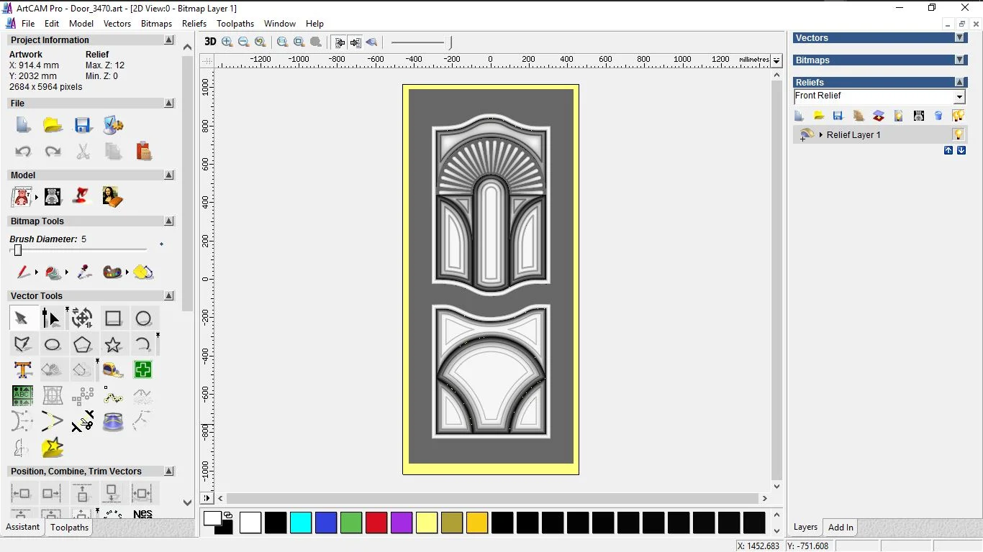Image resolution: width=983 pixels, height=552 pixels.
Task: Expand the Vectors panel
Action: 959,38
